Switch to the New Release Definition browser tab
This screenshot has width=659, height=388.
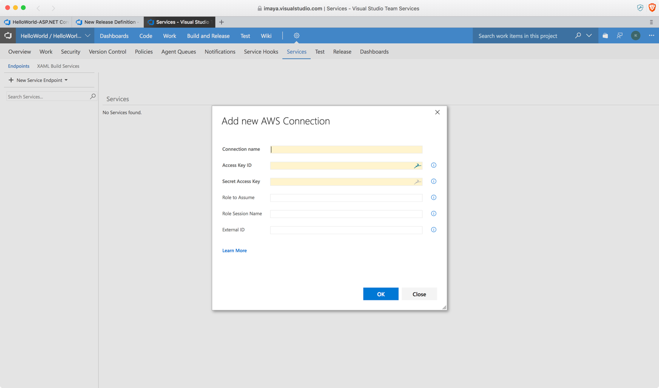click(108, 22)
